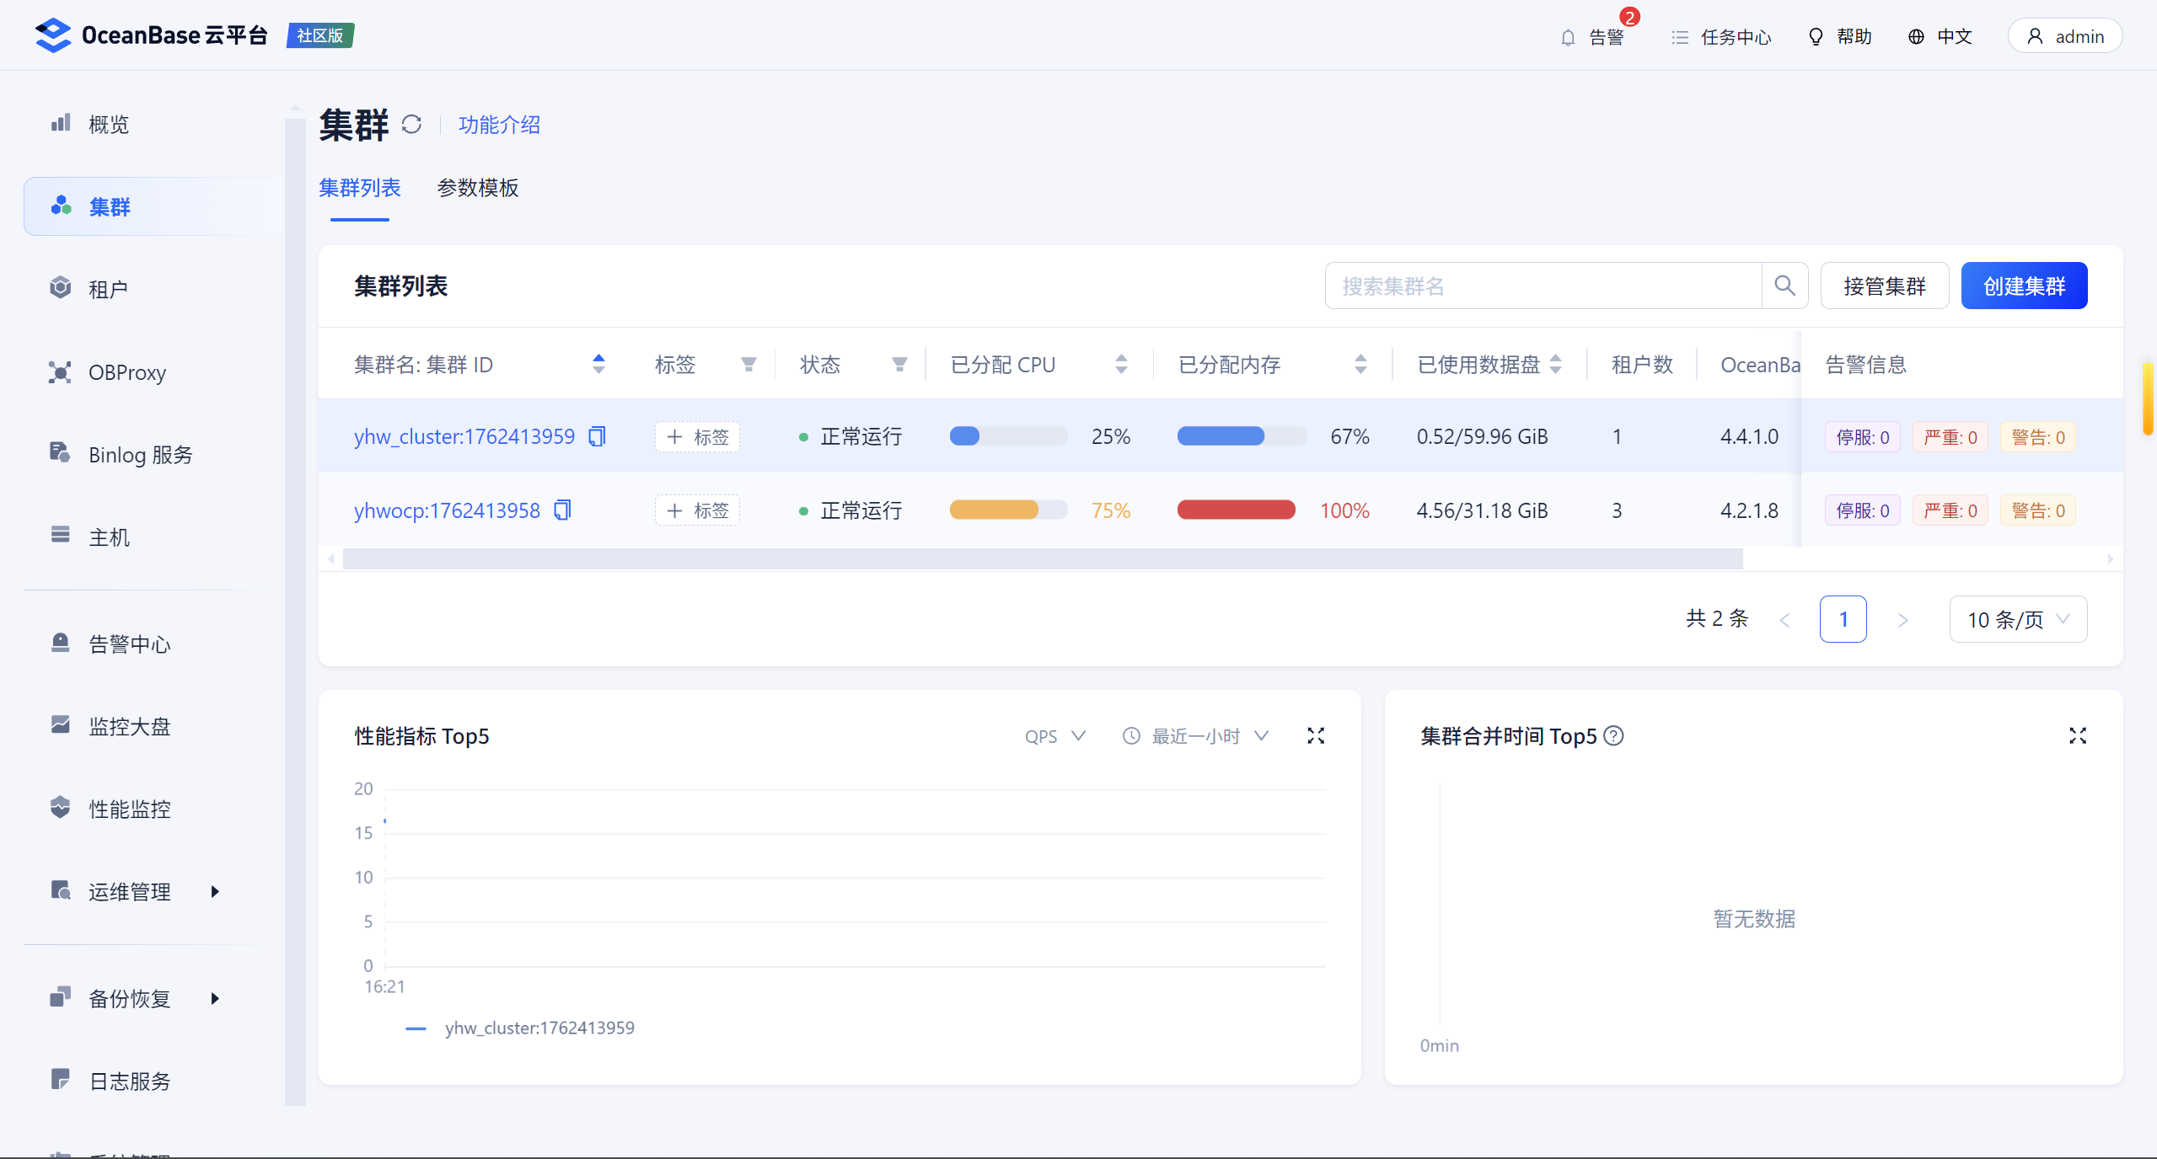Show help tooltip for 集群合并时间 Top5
The width and height of the screenshot is (2157, 1159).
(x=1613, y=736)
